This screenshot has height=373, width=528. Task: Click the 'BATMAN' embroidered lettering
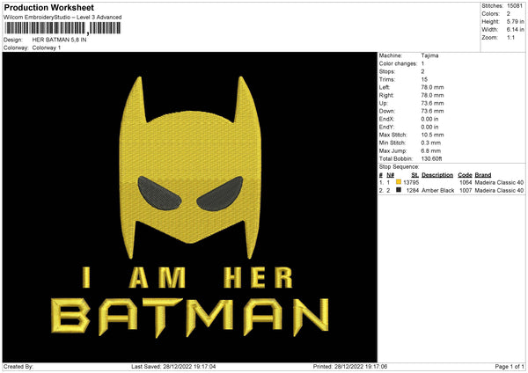pyautogui.click(x=190, y=317)
